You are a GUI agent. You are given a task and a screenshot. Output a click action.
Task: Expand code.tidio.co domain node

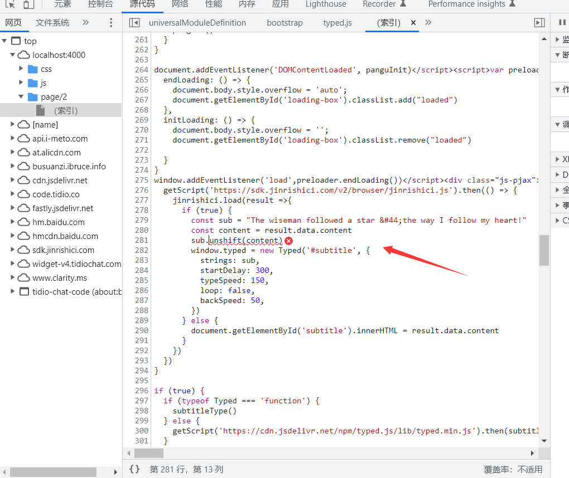(13, 194)
